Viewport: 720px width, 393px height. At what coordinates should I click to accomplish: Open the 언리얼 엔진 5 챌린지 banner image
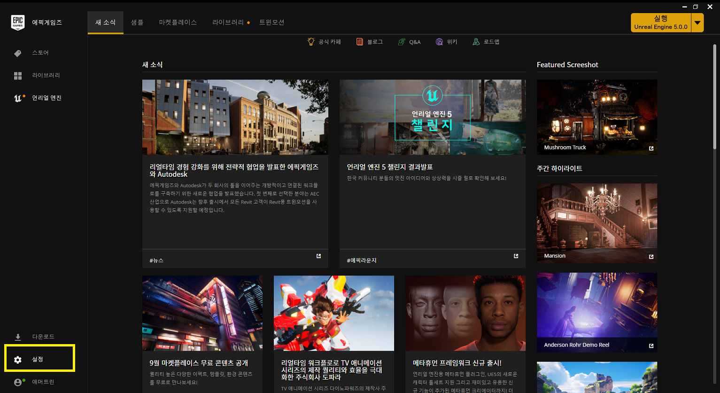coord(433,117)
